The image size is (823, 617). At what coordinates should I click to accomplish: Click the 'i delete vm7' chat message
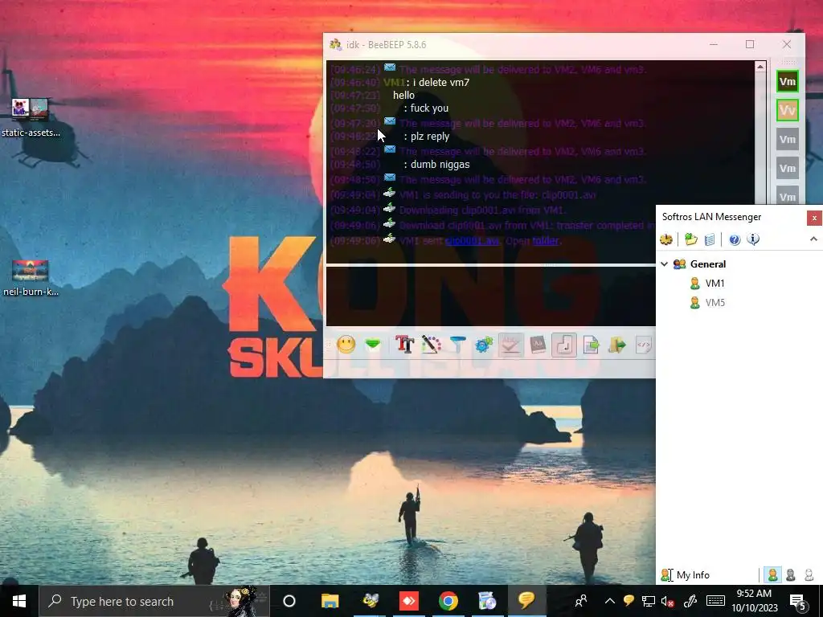point(441,83)
